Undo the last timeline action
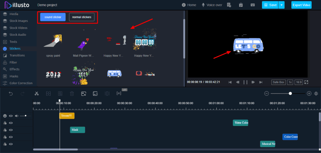The height and width of the screenshot is (153, 321). click(x=11, y=93)
